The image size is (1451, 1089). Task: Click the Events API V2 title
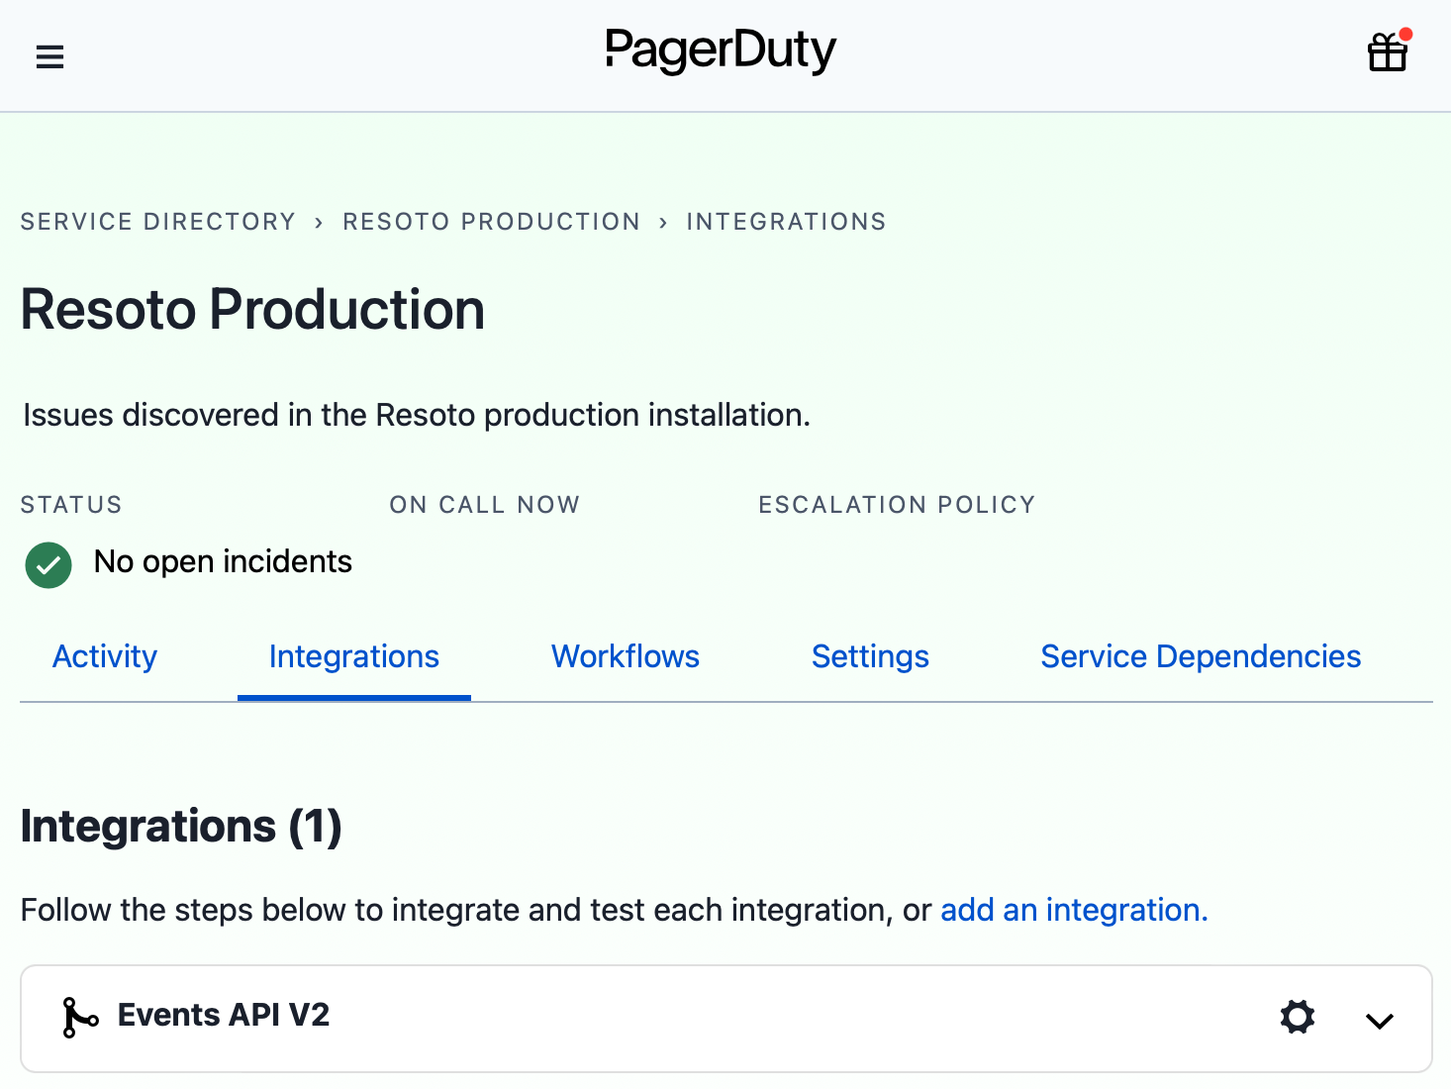(224, 1015)
